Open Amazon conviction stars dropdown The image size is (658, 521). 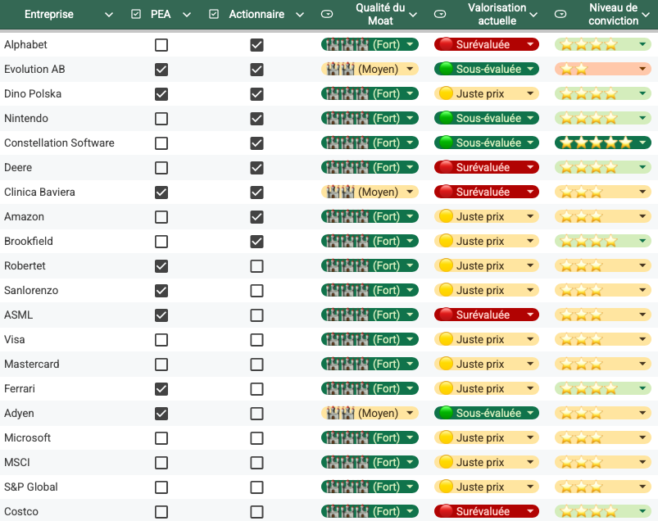pos(602,216)
